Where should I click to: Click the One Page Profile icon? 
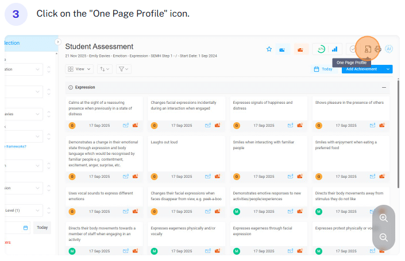368,49
